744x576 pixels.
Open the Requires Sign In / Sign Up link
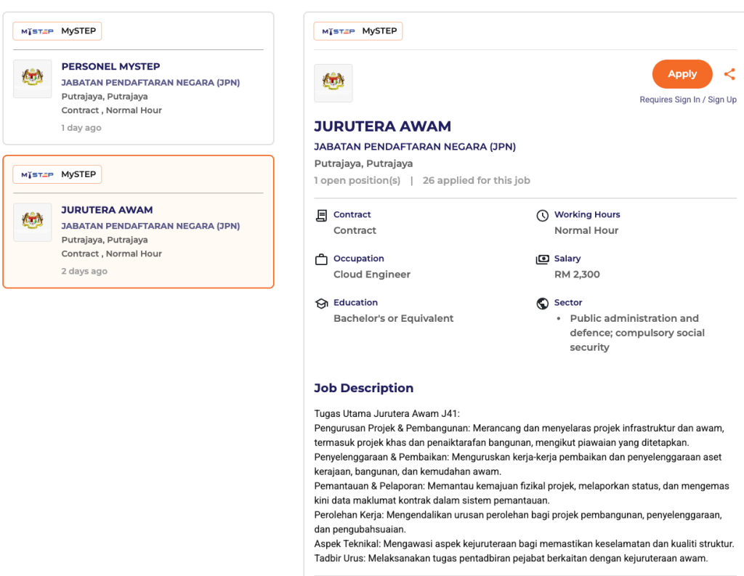click(x=687, y=100)
